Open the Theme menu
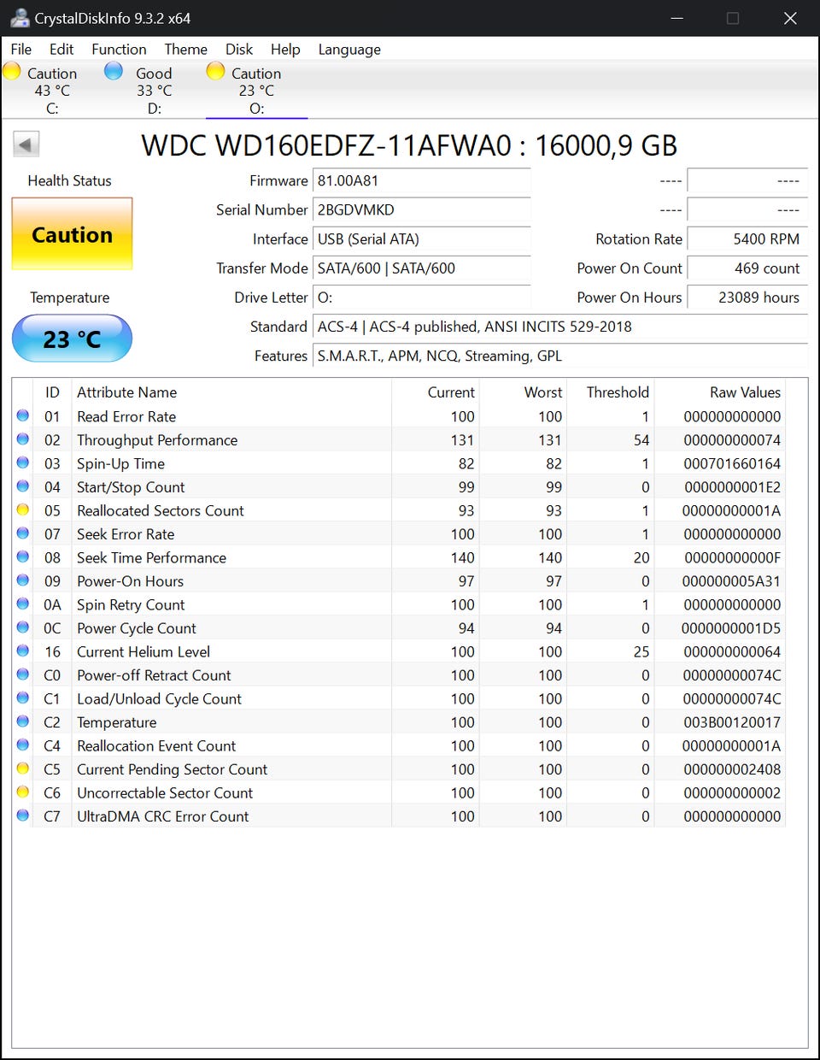Viewport: 820px width, 1060px height. coord(185,50)
